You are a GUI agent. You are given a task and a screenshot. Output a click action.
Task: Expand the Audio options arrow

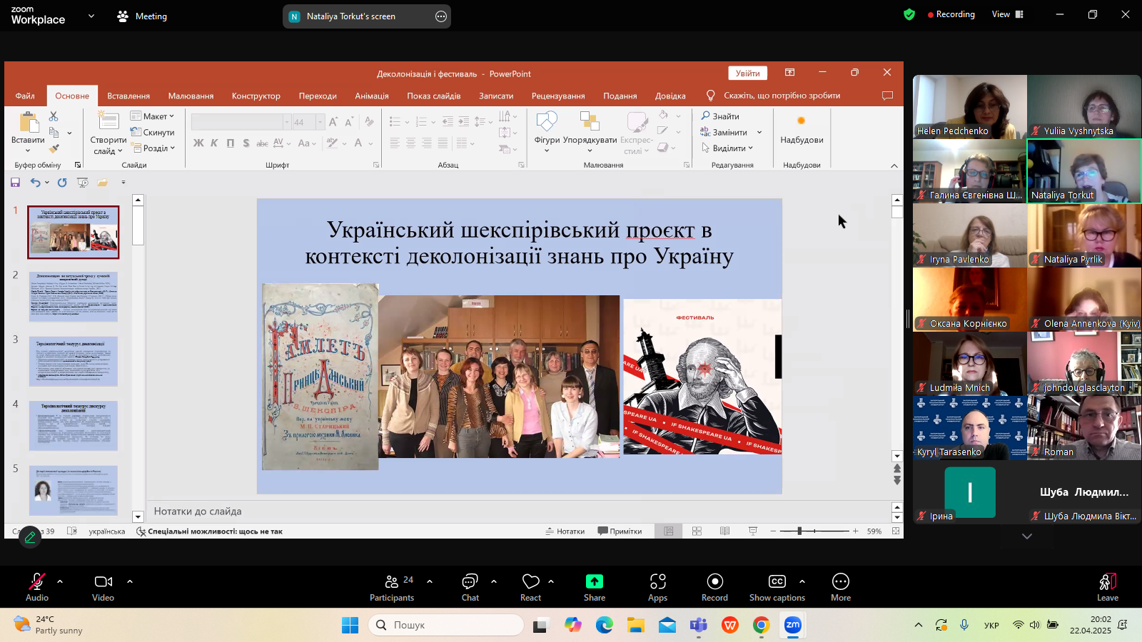tap(60, 581)
